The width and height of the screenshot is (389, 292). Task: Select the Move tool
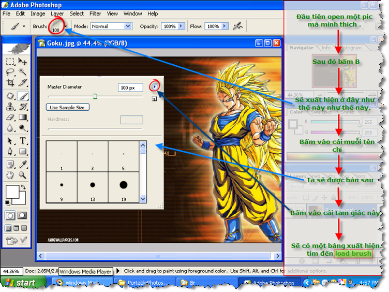point(23,61)
